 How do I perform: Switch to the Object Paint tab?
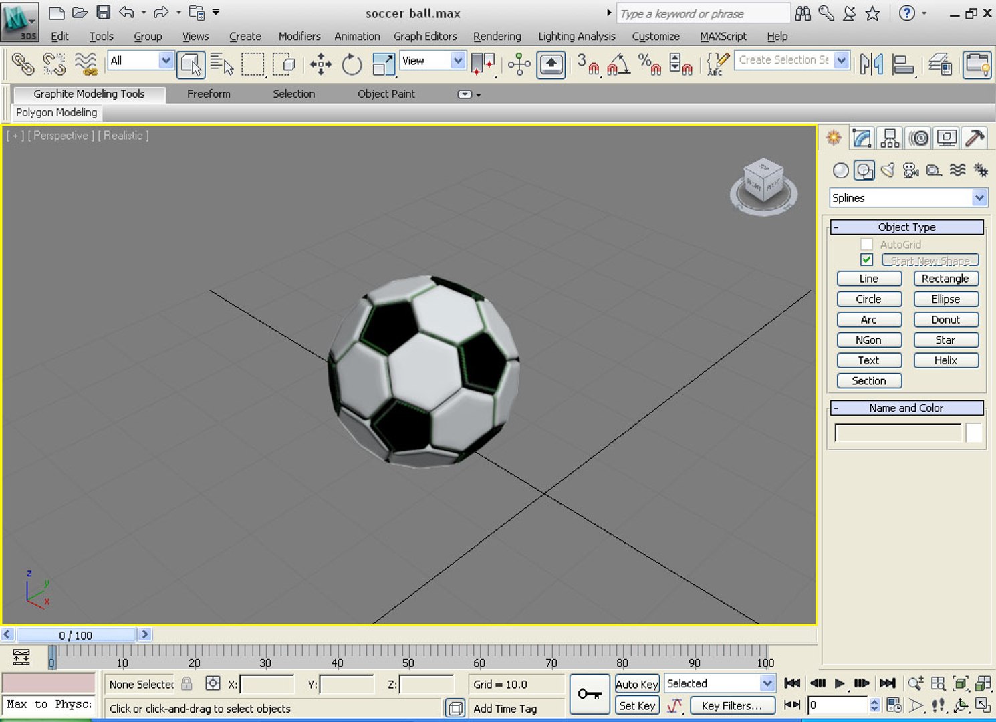[x=386, y=94]
